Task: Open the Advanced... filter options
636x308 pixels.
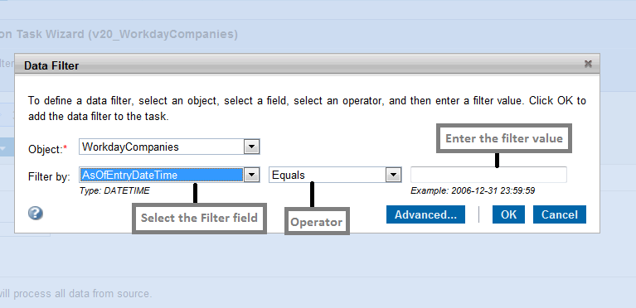Action: coord(425,214)
